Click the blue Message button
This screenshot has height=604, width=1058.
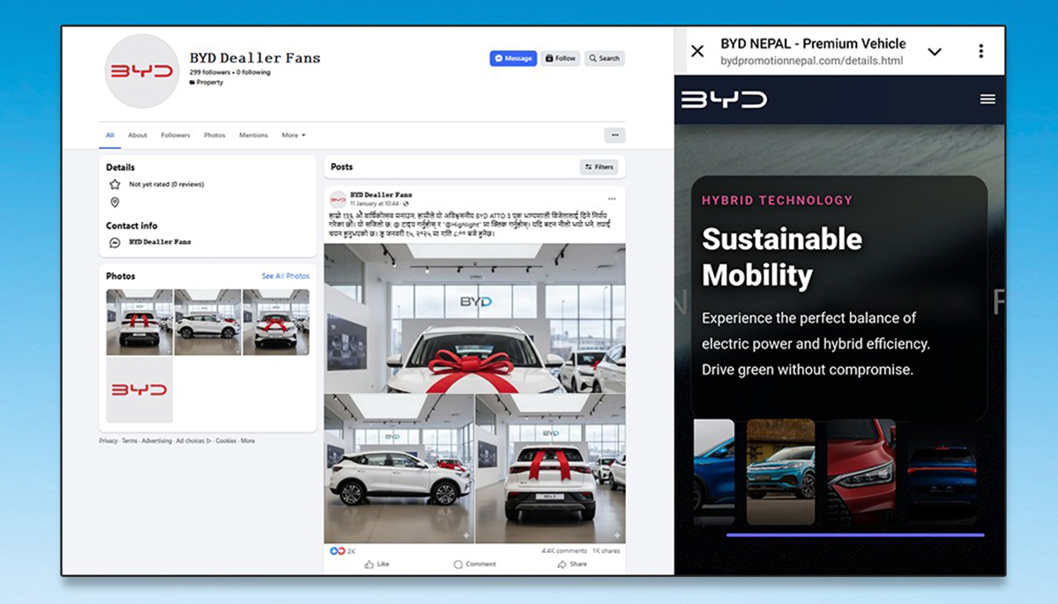[513, 59]
